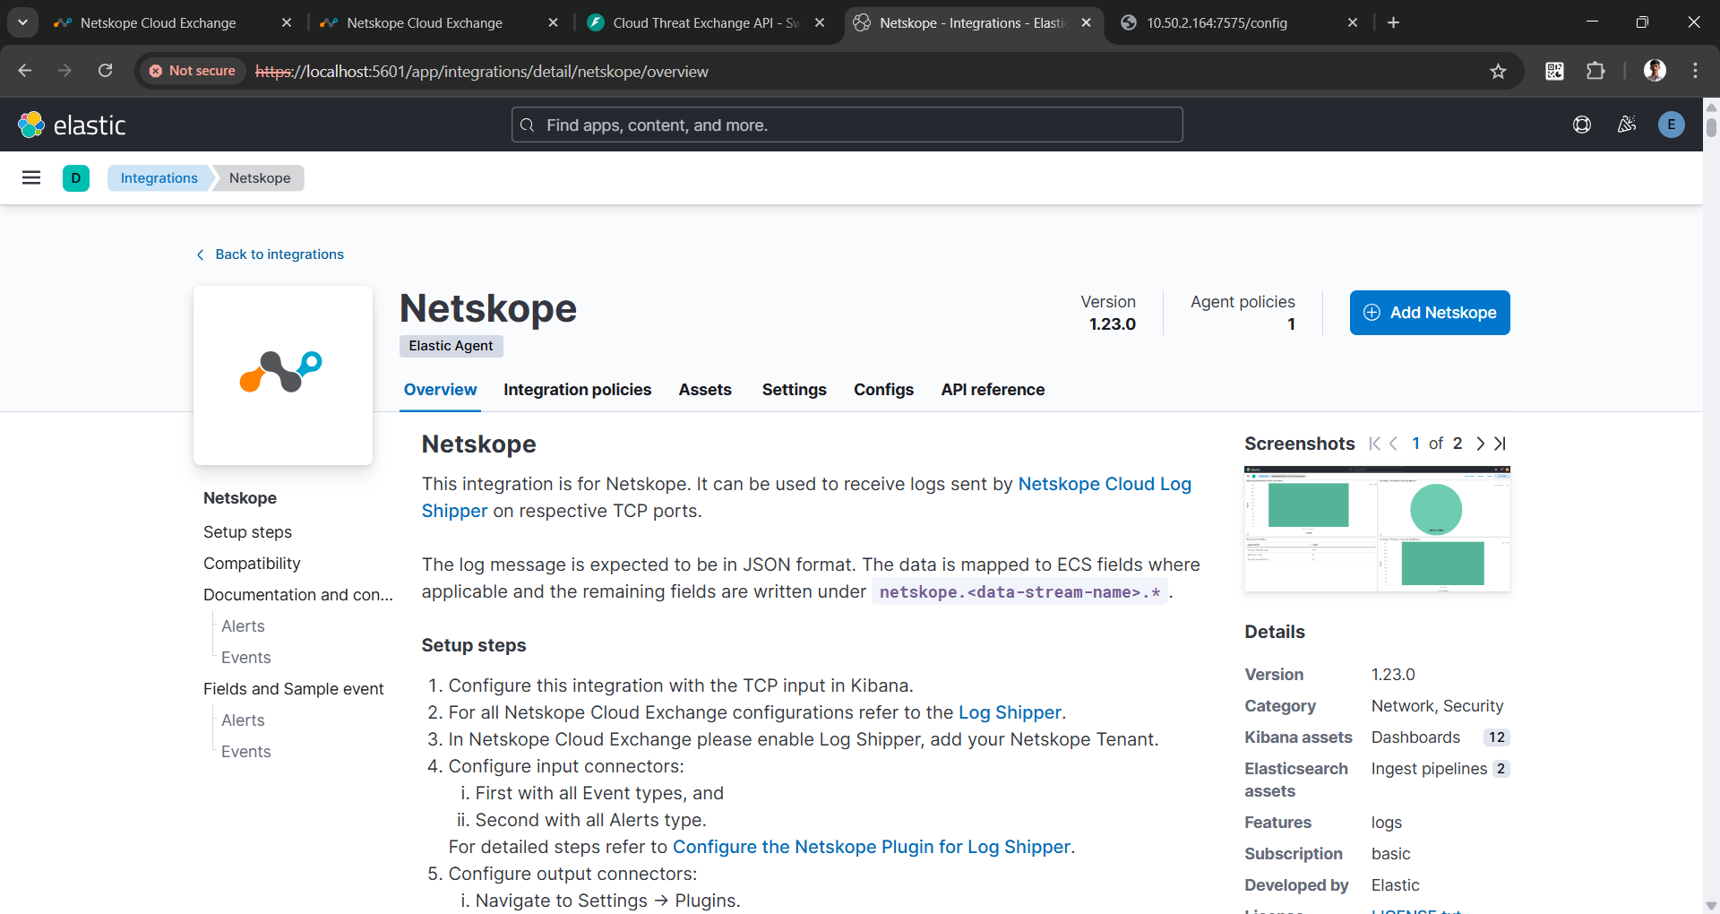Jump to Fields and Sample event section

pyautogui.click(x=293, y=689)
